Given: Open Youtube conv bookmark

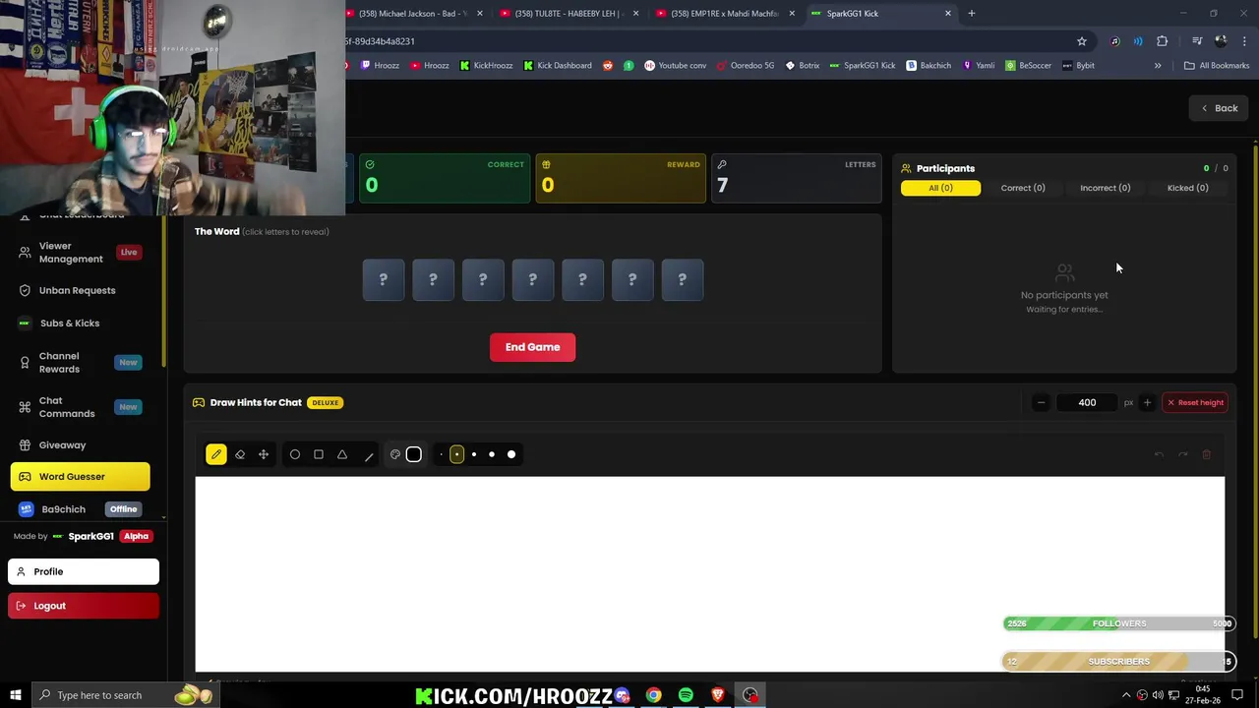Looking at the screenshot, I should coord(675,66).
